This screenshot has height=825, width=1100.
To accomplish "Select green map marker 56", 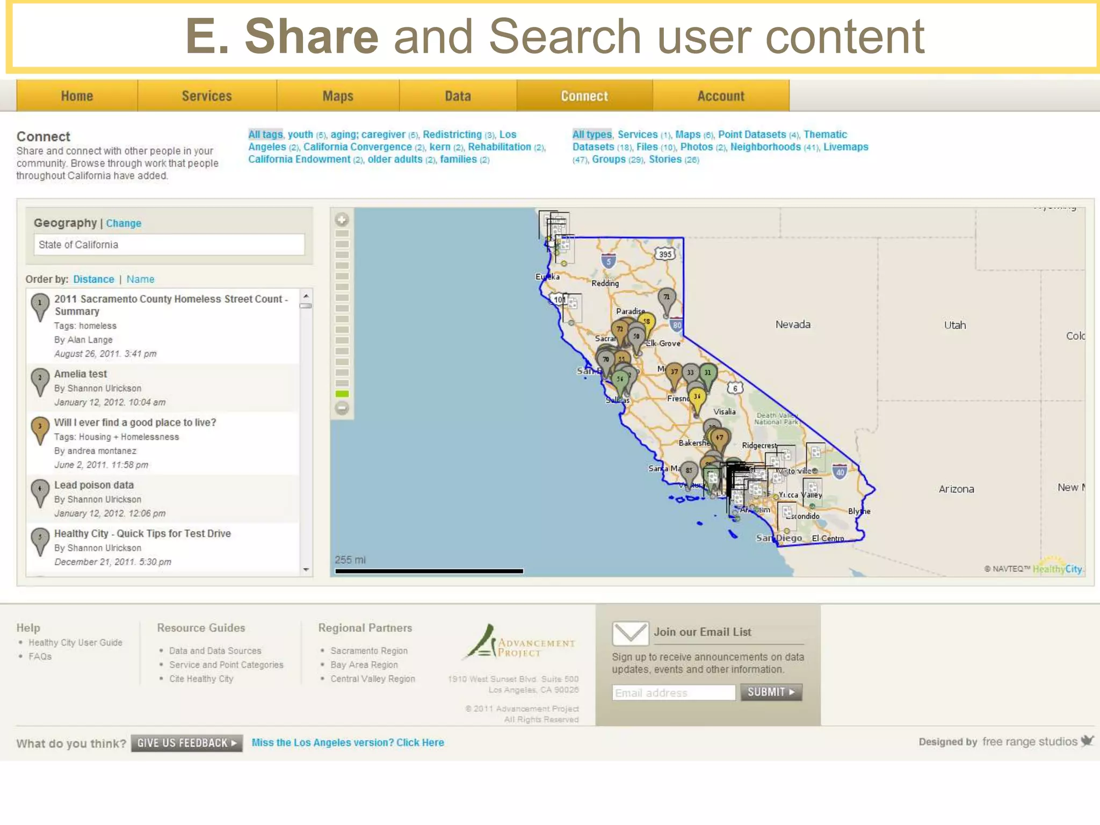I will [620, 381].
